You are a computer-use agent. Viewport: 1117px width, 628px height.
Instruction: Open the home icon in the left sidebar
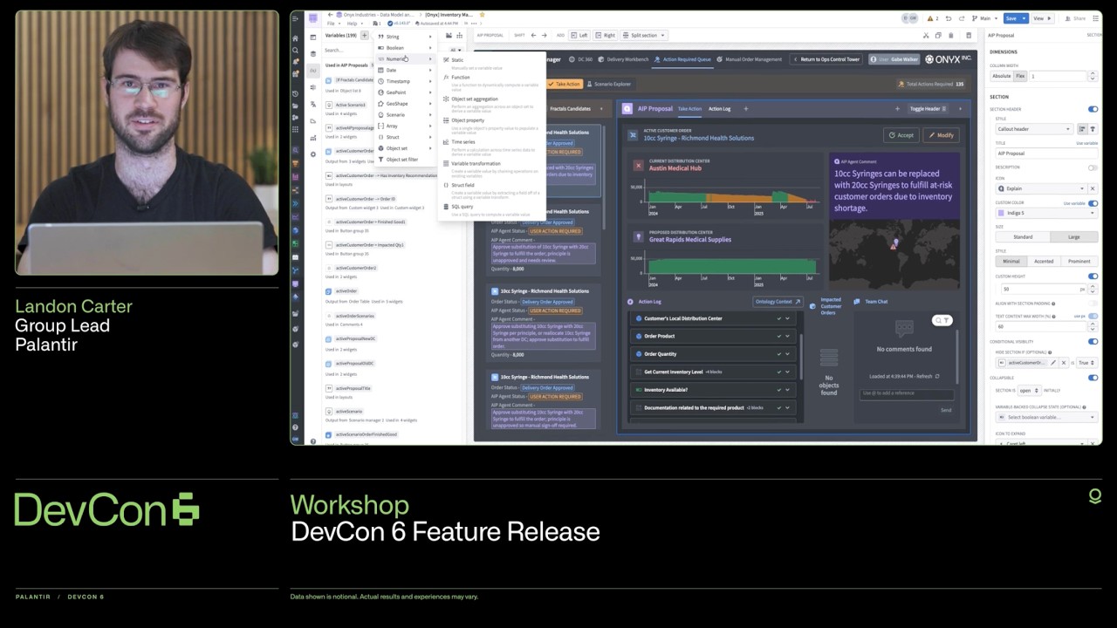tap(297, 38)
